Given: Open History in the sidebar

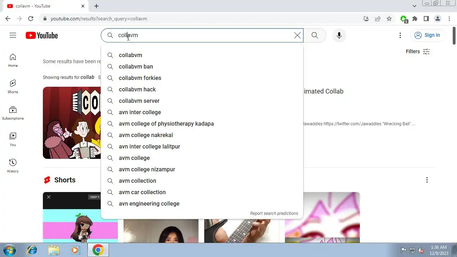Looking at the screenshot, I should pos(13,166).
